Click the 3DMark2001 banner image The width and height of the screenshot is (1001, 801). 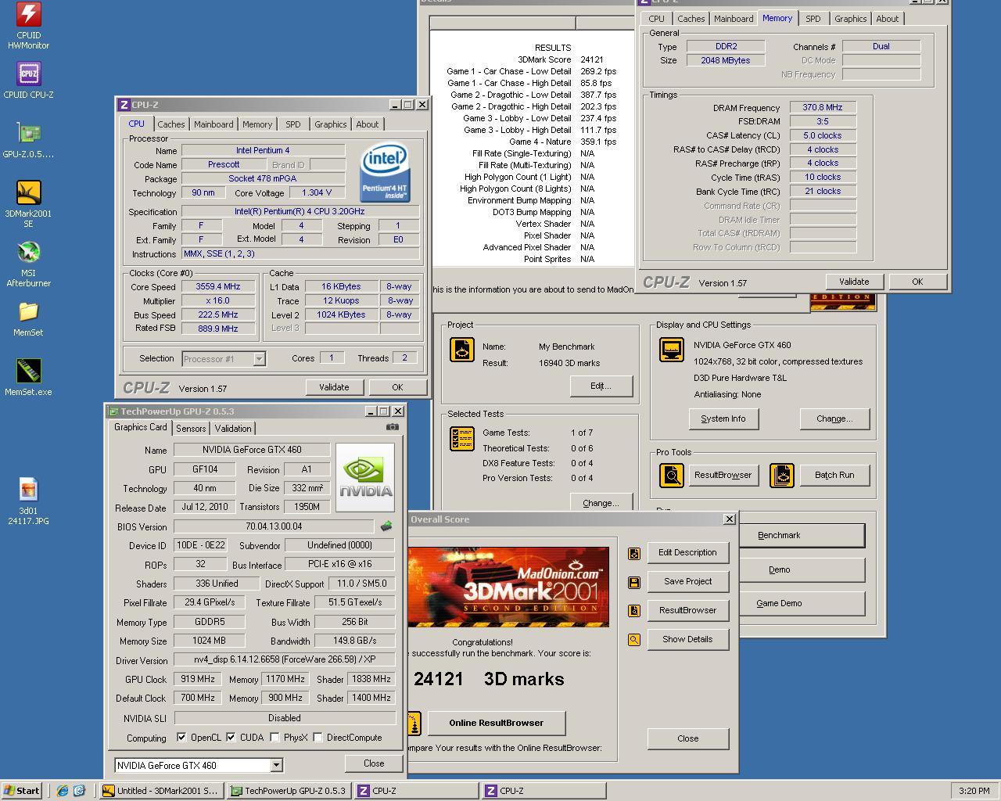[x=508, y=587]
